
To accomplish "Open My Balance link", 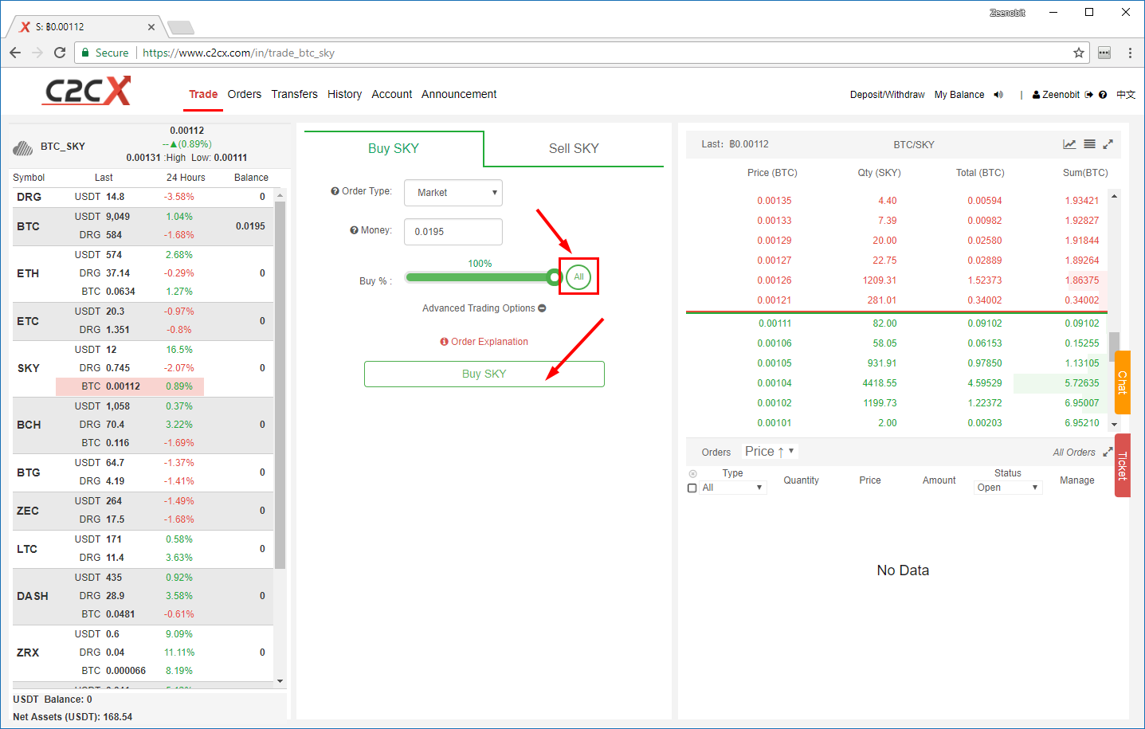I will (959, 95).
